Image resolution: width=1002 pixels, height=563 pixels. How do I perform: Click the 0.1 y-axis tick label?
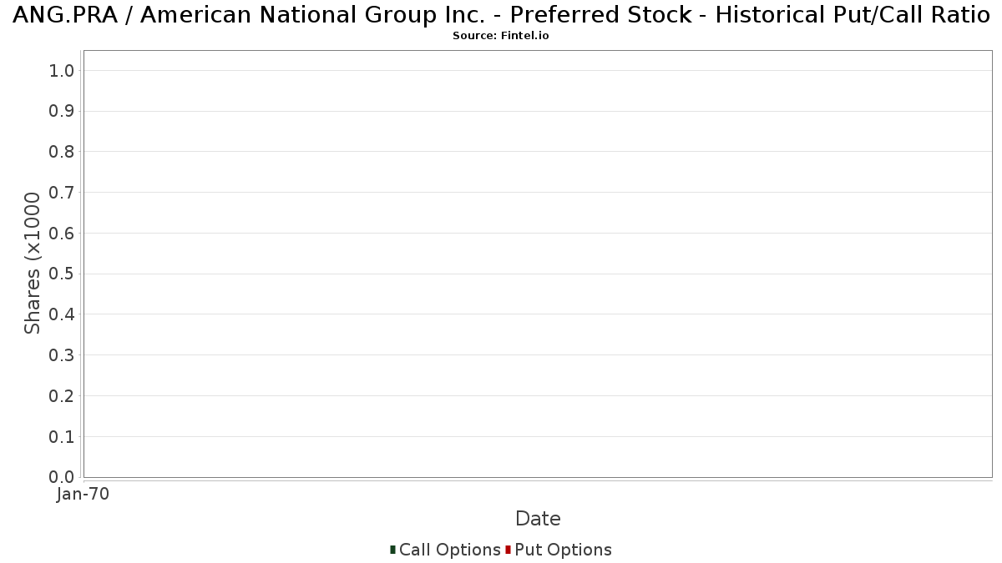[62, 437]
